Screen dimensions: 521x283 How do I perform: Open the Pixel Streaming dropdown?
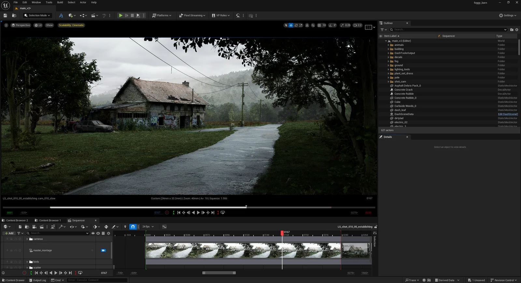point(192,15)
